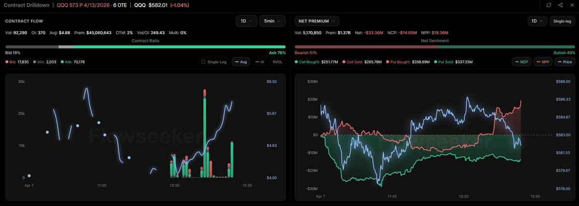This screenshot has height=206, width=579.
Task: Click the green Contract Ratio ask bar
Action: click(x=179, y=47)
